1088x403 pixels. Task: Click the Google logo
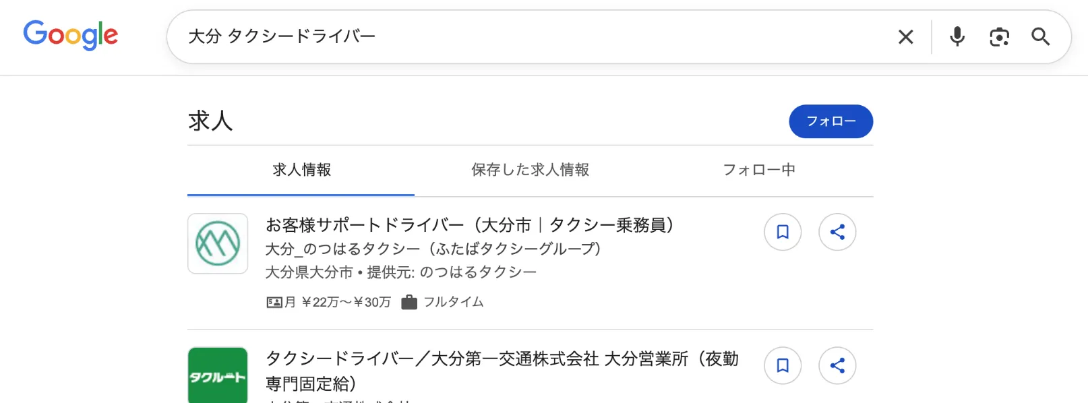[71, 35]
